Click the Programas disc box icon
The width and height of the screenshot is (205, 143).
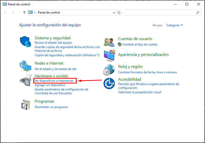point(26,105)
